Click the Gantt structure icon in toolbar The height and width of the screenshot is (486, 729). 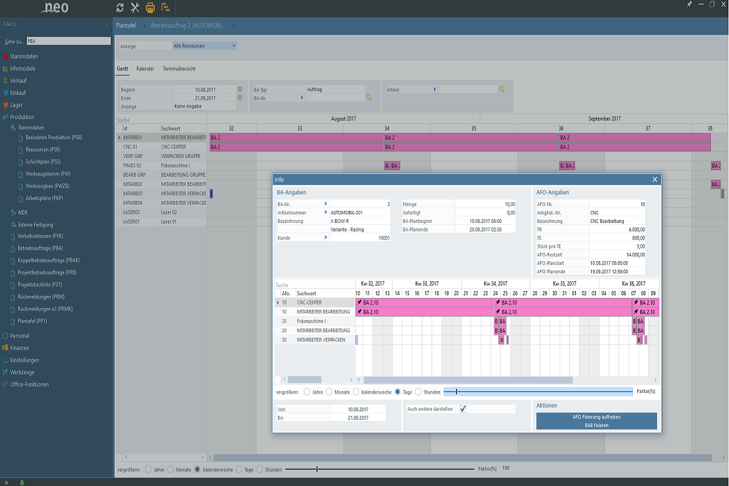pyautogui.click(x=165, y=7)
